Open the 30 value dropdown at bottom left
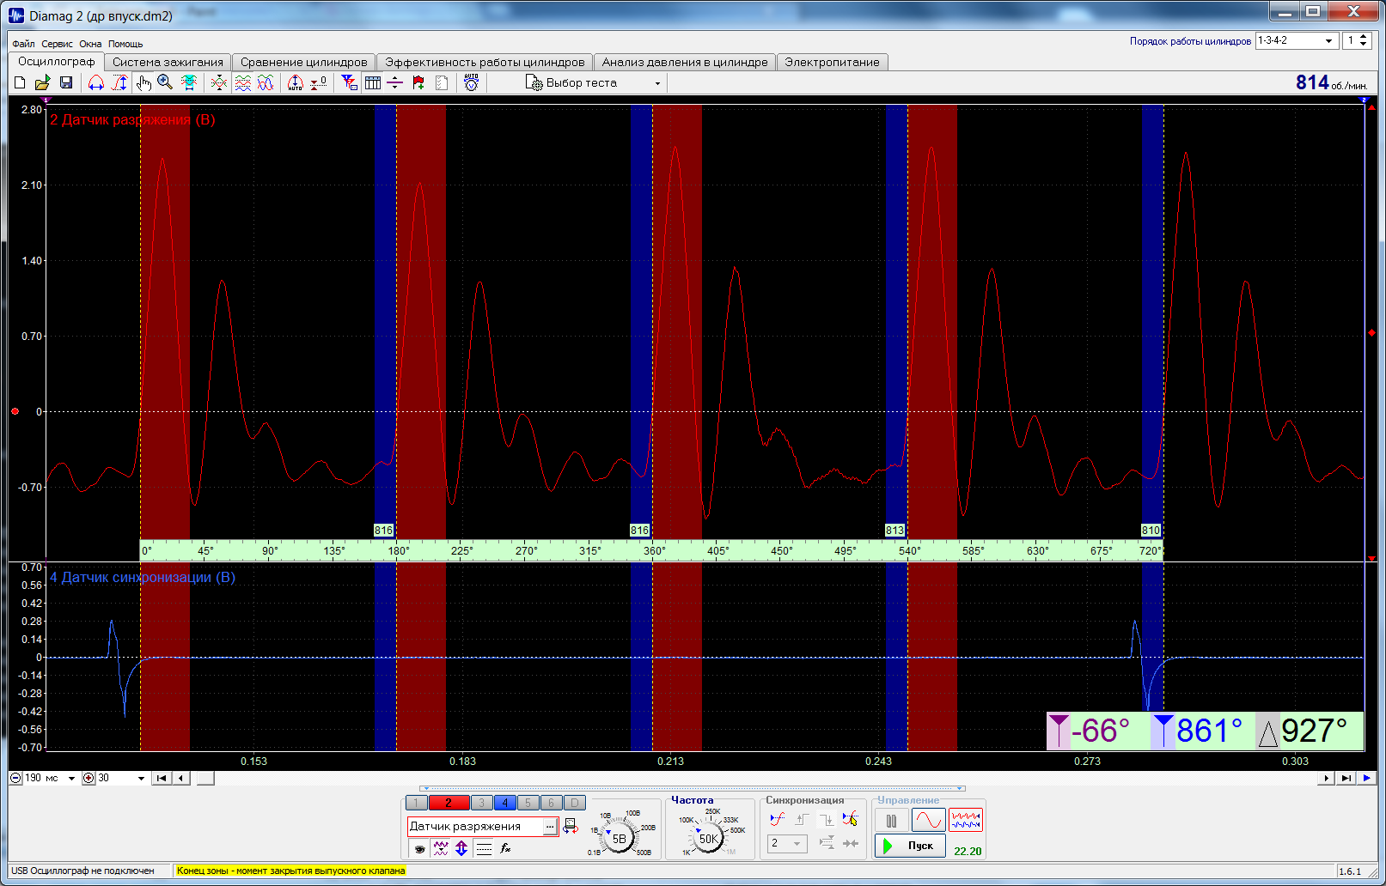This screenshot has height=886, width=1386. pos(141,779)
